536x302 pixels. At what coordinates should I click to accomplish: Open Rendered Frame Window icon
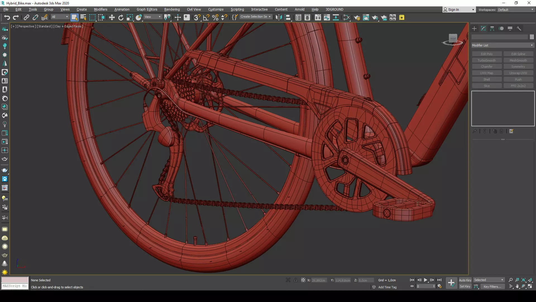pyautogui.click(x=366, y=18)
